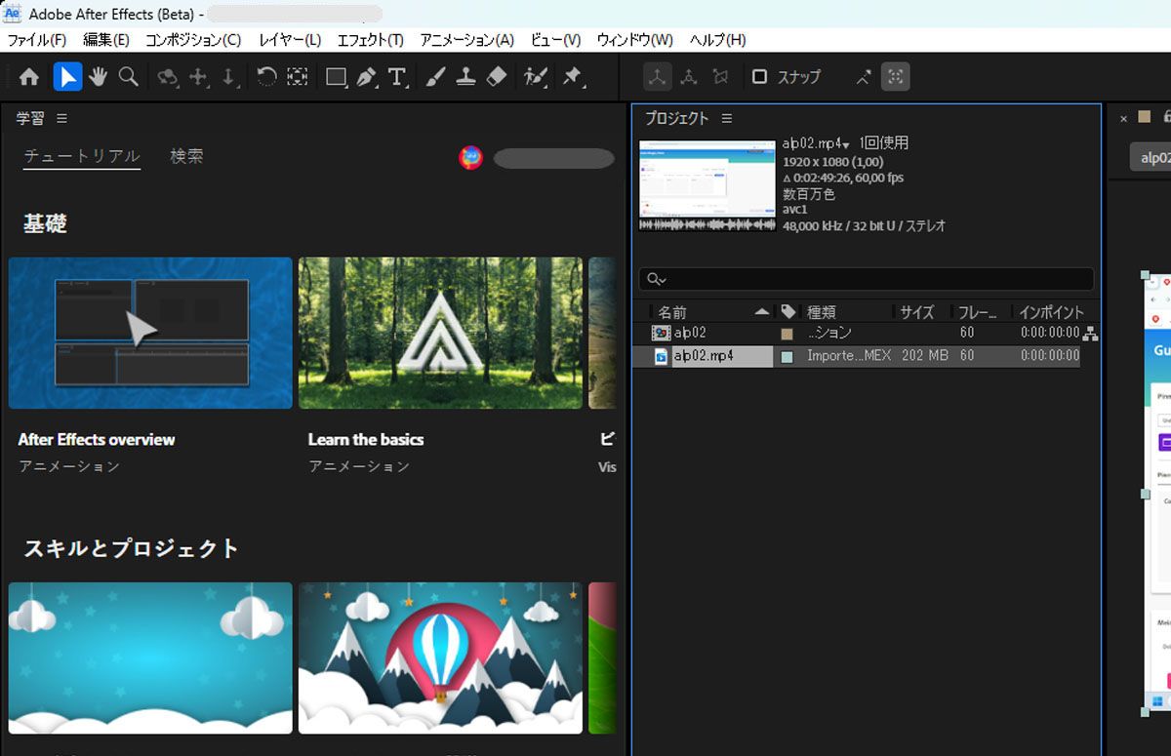Image resolution: width=1171 pixels, height=756 pixels.
Task: Switch to the チュートリアル tab
Action: [x=82, y=156]
